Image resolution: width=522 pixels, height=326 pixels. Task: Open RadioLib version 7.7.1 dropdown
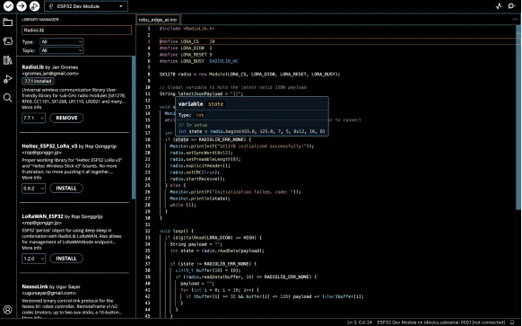(33, 118)
